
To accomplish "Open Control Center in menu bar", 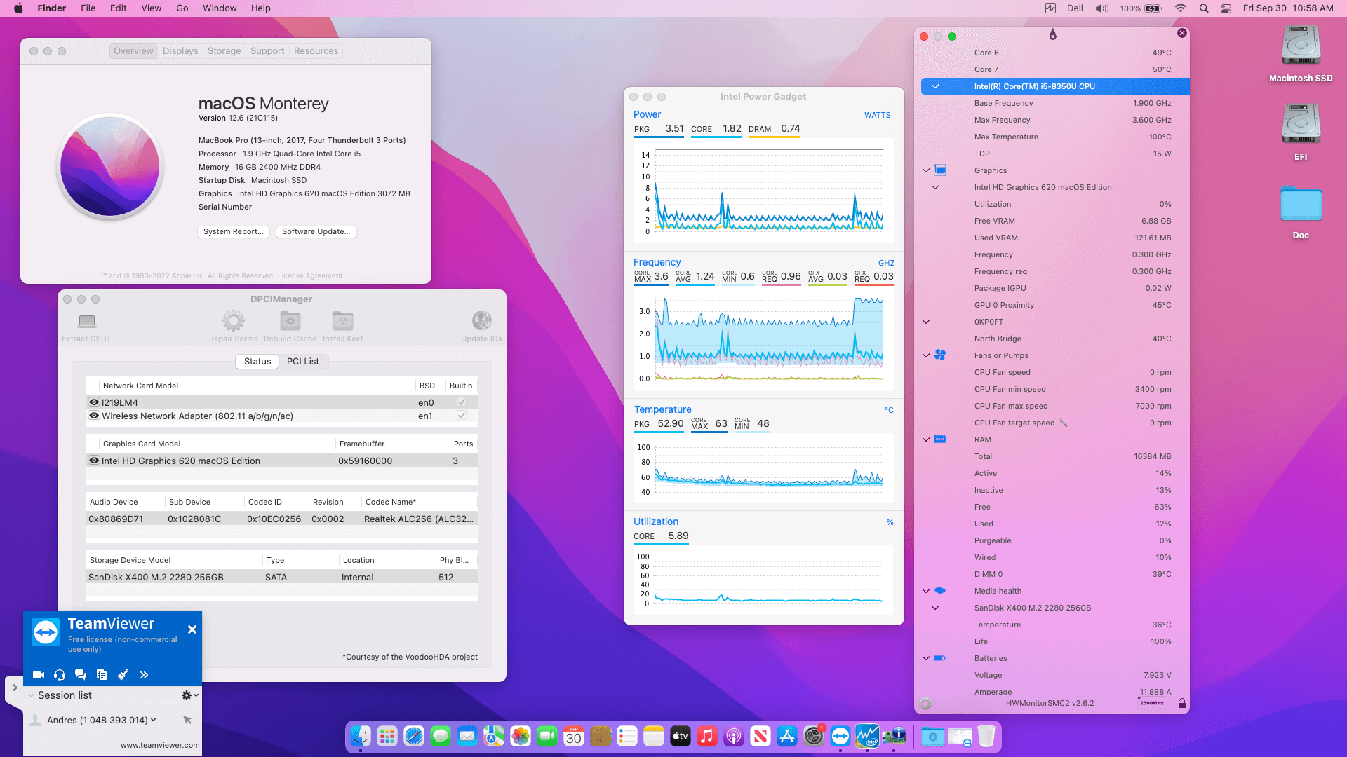I will pyautogui.click(x=1226, y=8).
